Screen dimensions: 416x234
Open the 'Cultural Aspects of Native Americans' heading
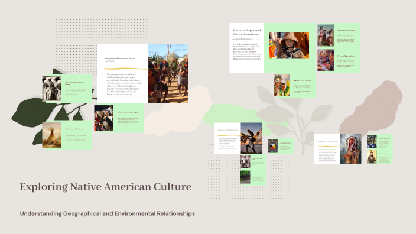pos(247,32)
